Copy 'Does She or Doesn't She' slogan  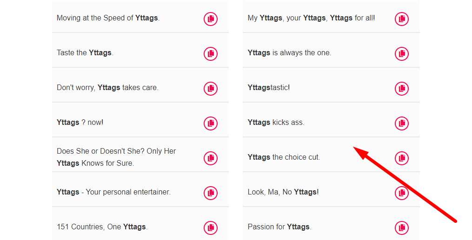click(x=210, y=158)
